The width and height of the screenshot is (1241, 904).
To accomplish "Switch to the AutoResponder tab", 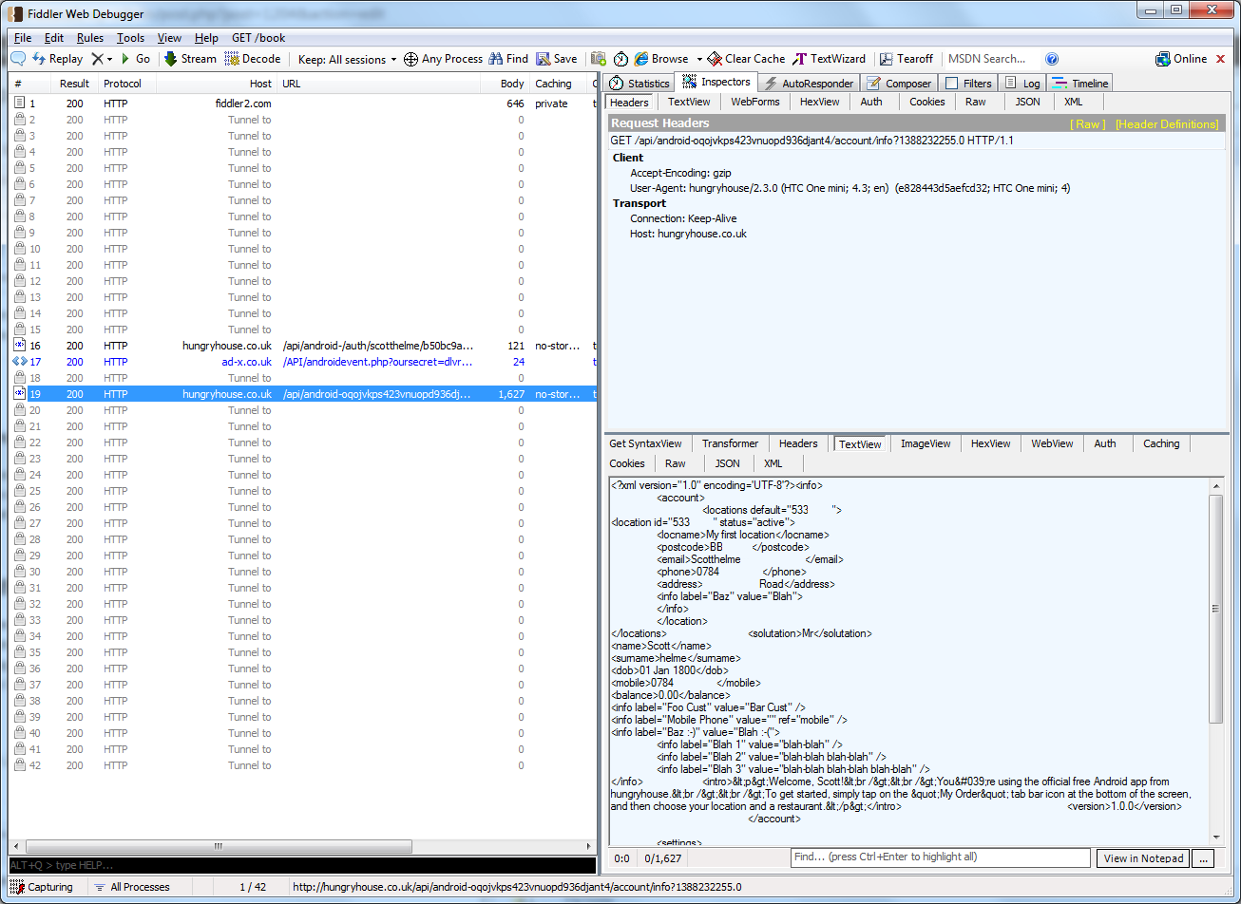I will pyautogui.click(x=809, y=84).
